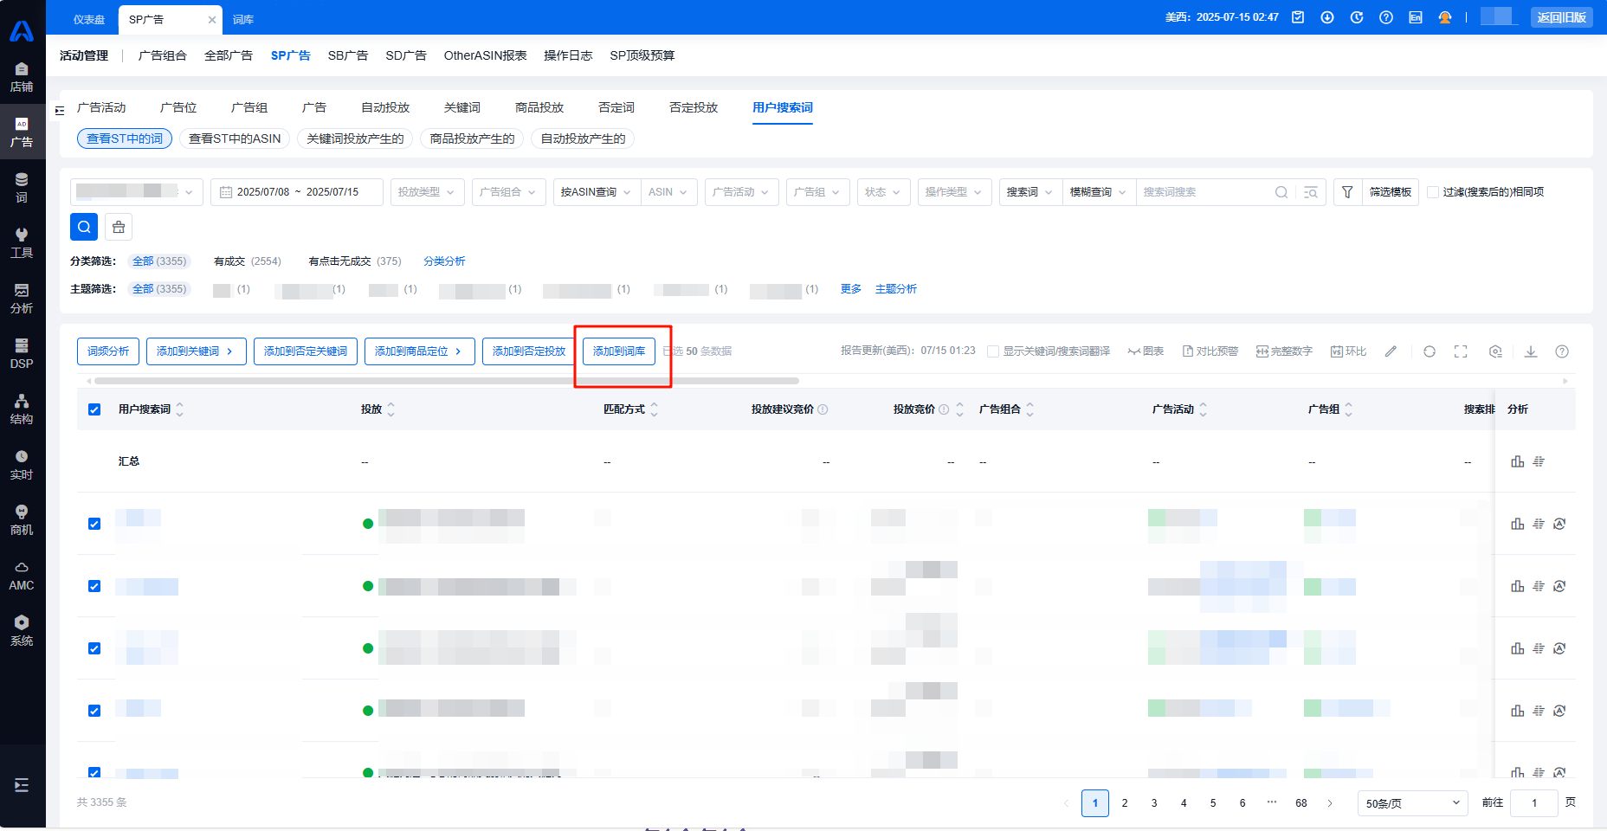Open the AMC sidebar section
The width and height of the screenshot is (1607, 831).
tap(22, 576)
